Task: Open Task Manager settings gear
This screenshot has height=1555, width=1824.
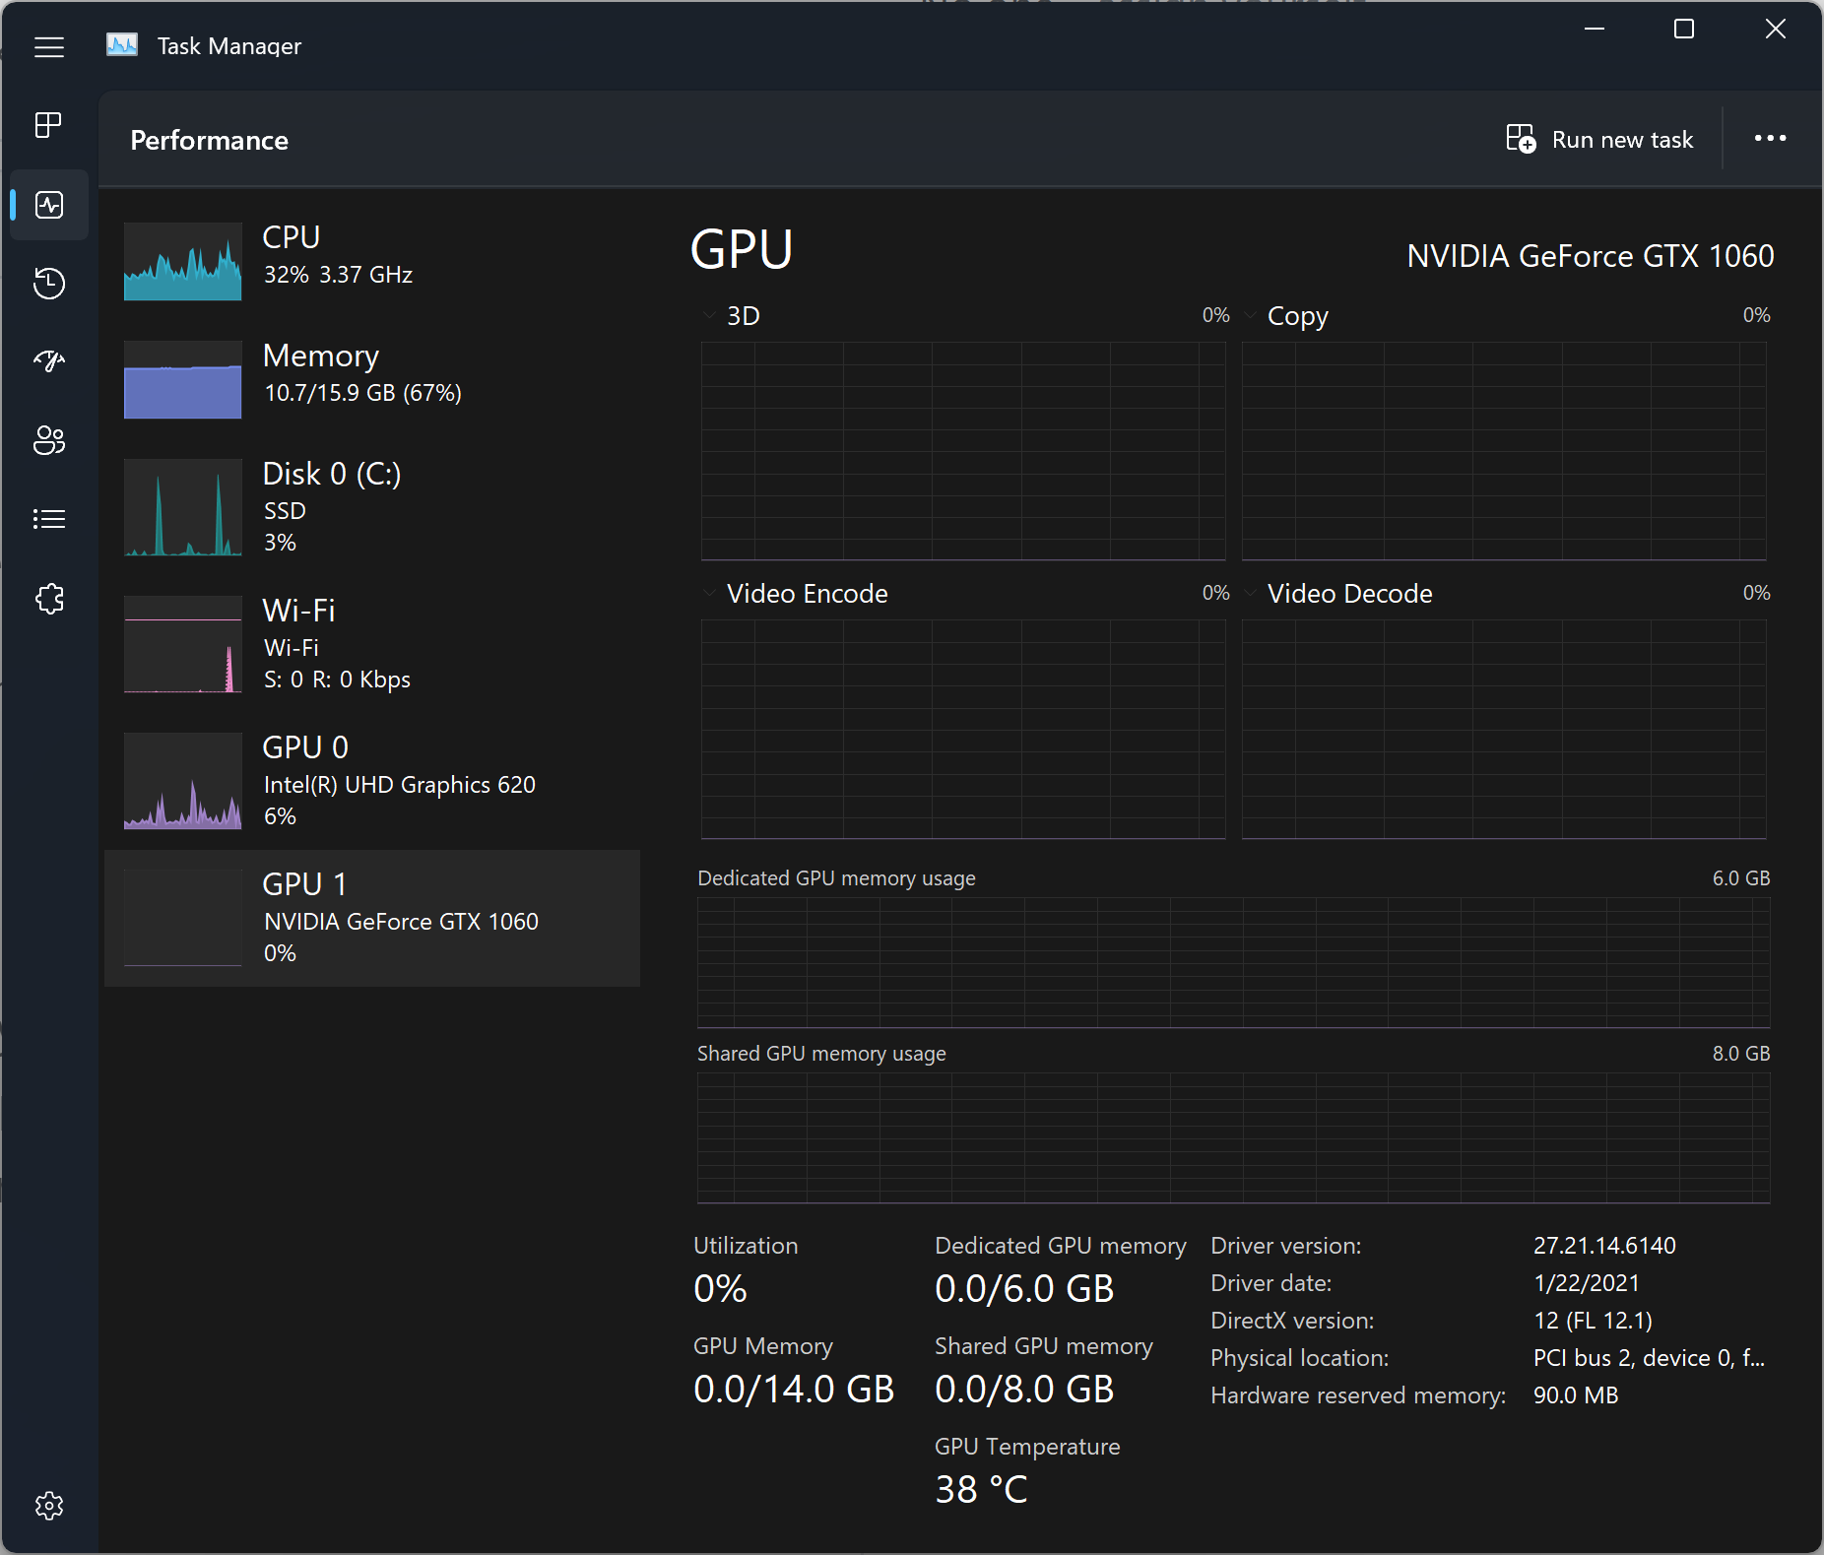Action: [49, 1505]
